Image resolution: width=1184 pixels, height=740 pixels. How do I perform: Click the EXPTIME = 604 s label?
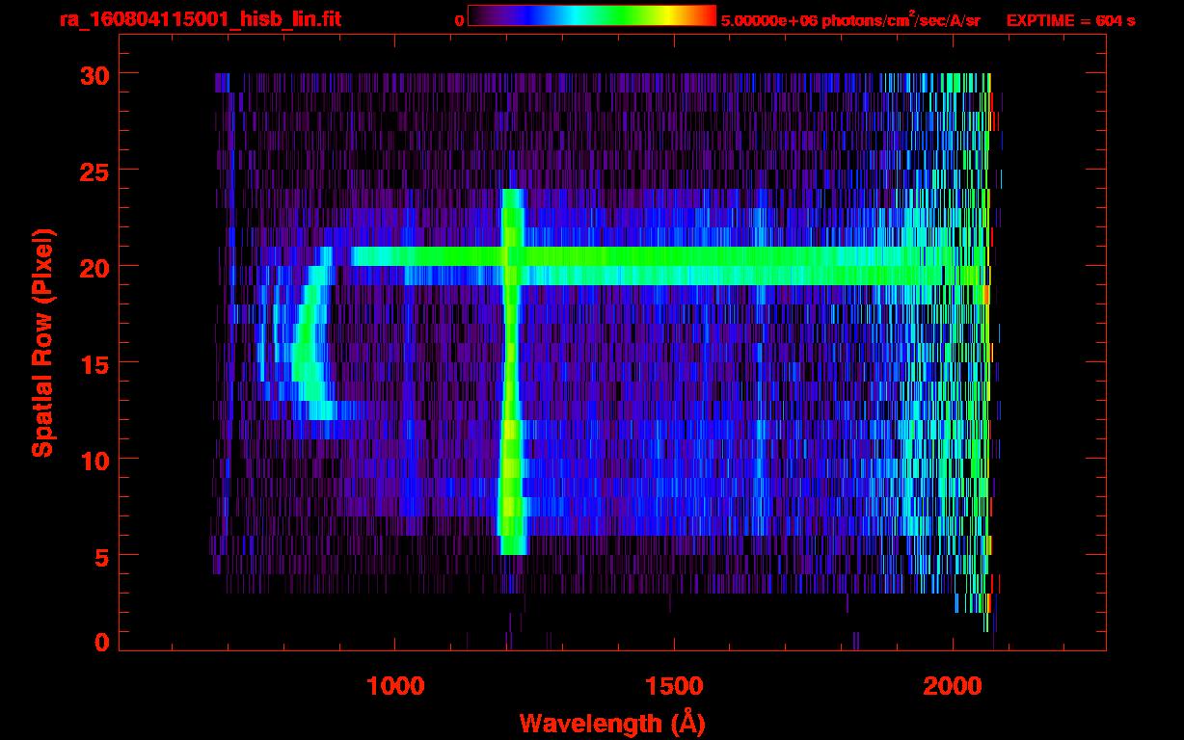point(1070,20)
